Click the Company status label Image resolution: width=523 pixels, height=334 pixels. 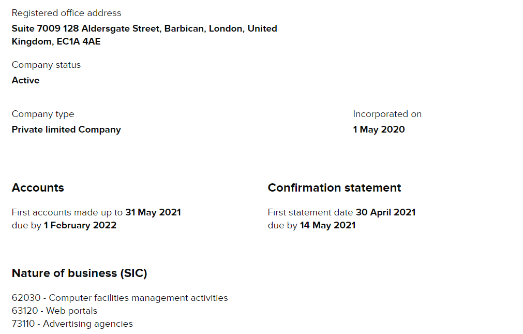(46, 65)
